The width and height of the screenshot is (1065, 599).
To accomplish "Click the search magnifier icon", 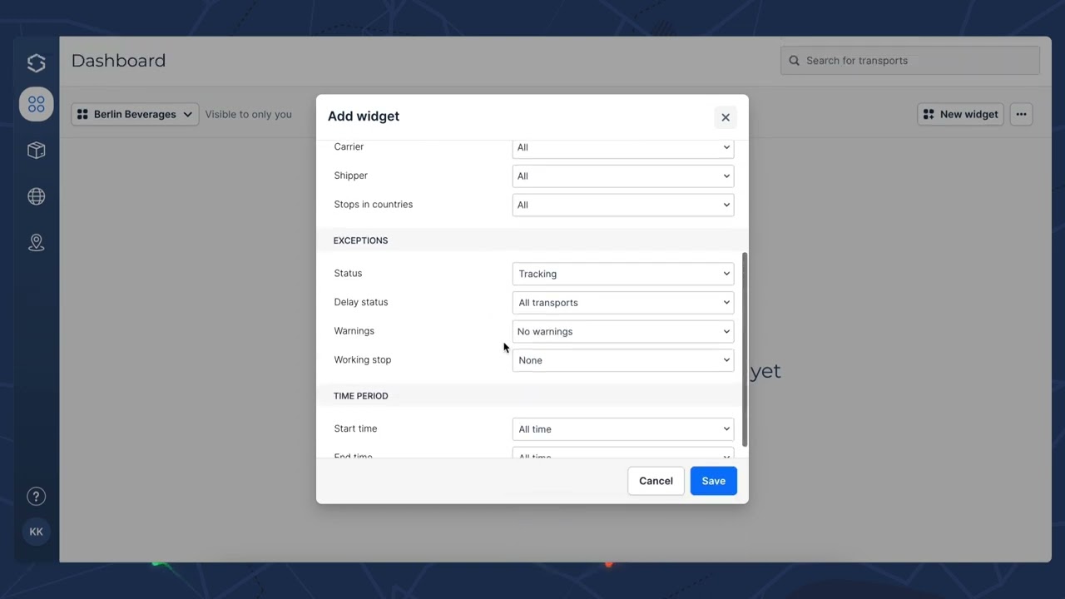I will [x=794, y=61].
